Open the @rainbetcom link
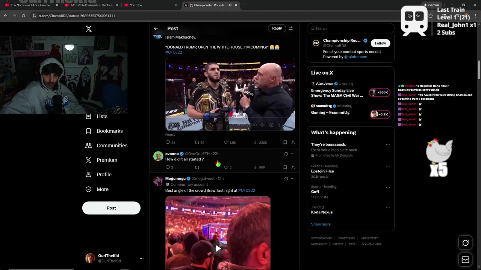 click(355, 57)
